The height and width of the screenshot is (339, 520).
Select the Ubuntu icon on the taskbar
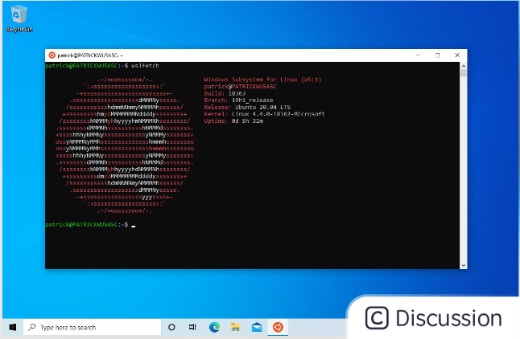click(279, 328)
